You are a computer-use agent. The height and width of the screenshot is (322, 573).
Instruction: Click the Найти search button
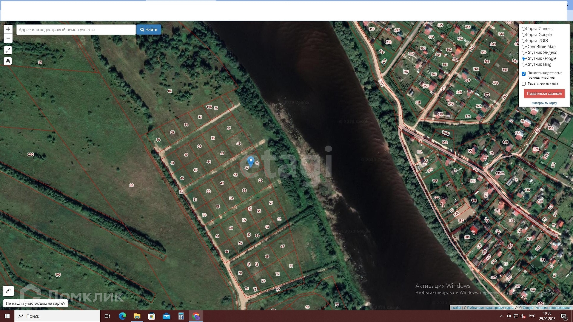(x=149, y=30)
